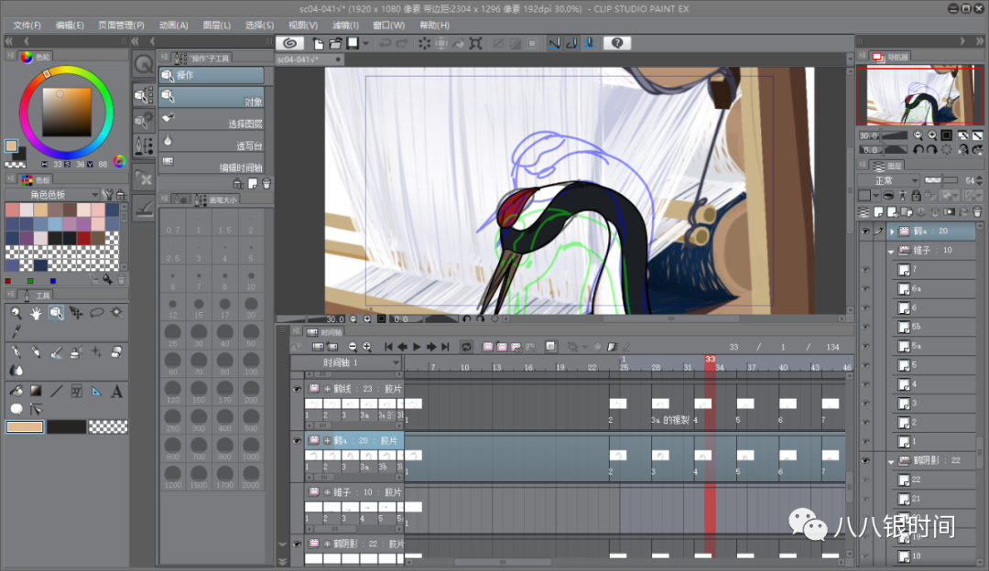Image resolution: width=989 pixels, height=571 pixels.
Task: Toggle the loop playback button in timeline
Action: click(x=466, y=347)
